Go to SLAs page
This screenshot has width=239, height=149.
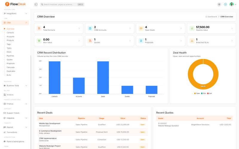click(9, 75)
